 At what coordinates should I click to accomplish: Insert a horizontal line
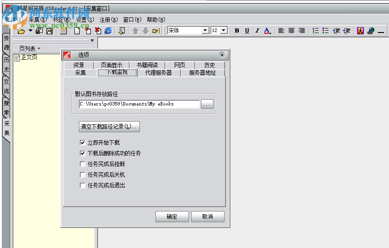(x=381, y=32)
